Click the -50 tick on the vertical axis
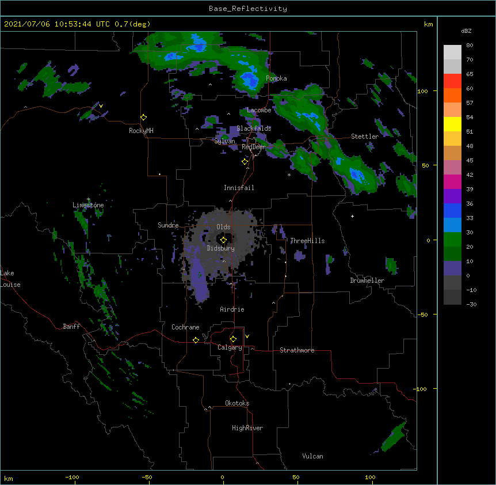The image size is (496, 485). (422, 315)
